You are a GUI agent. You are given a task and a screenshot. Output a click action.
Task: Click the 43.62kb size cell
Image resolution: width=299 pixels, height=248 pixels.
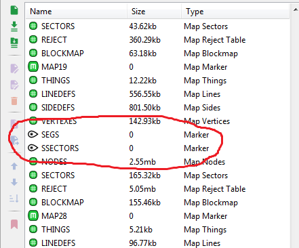pyautogui.click(x=143, y=26)
